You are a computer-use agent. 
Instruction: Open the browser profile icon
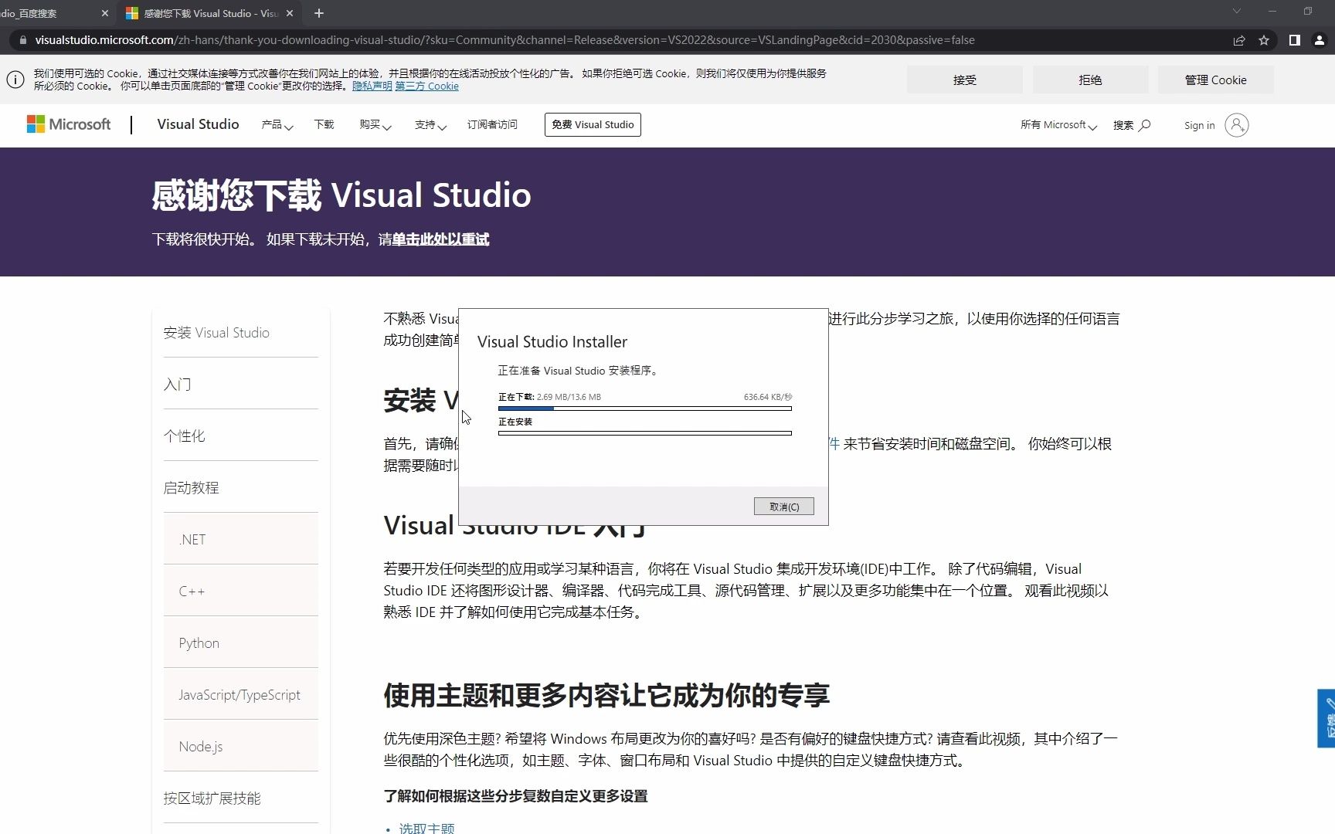pos(1320,40)
